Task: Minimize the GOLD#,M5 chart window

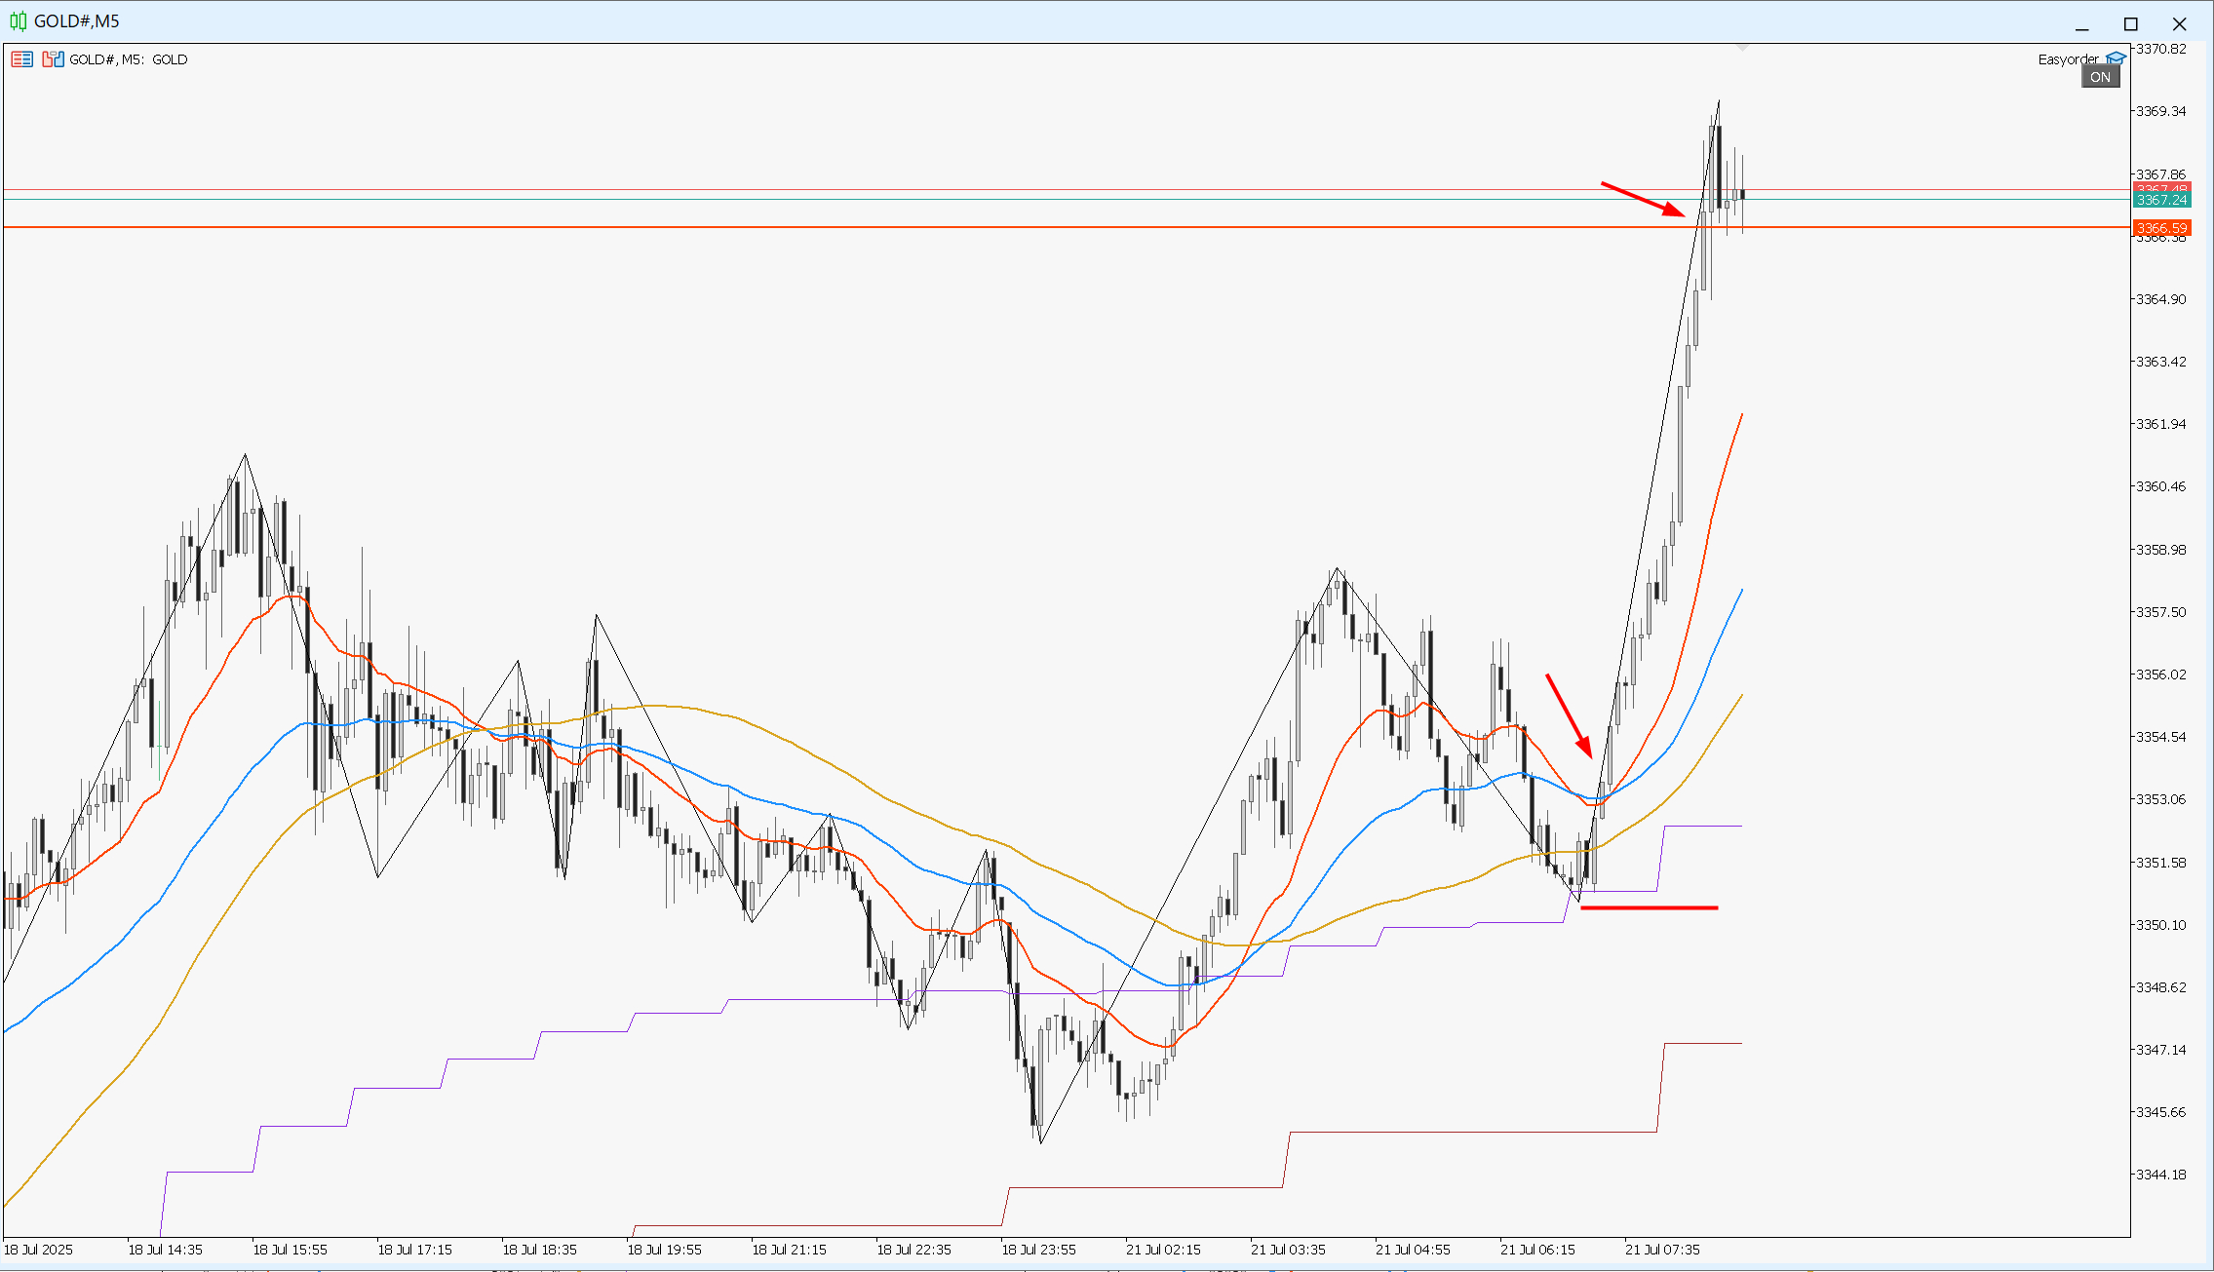Action: coord(2081,23)
